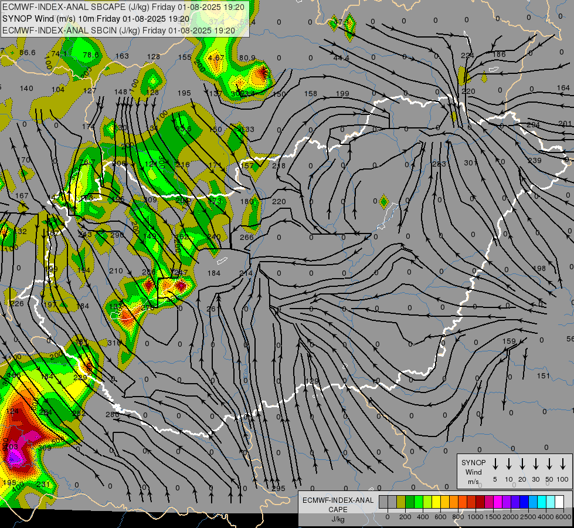This screenshot has height=528, width=574.
Task: Select the dark red CAPE legend swatch
Action: [480, 502]
